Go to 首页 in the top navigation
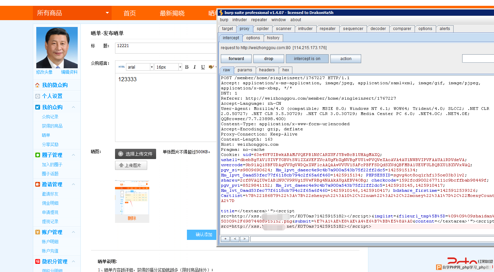This screenshot has width=494, height=272. pyautogui.click(x=130, y=13)
